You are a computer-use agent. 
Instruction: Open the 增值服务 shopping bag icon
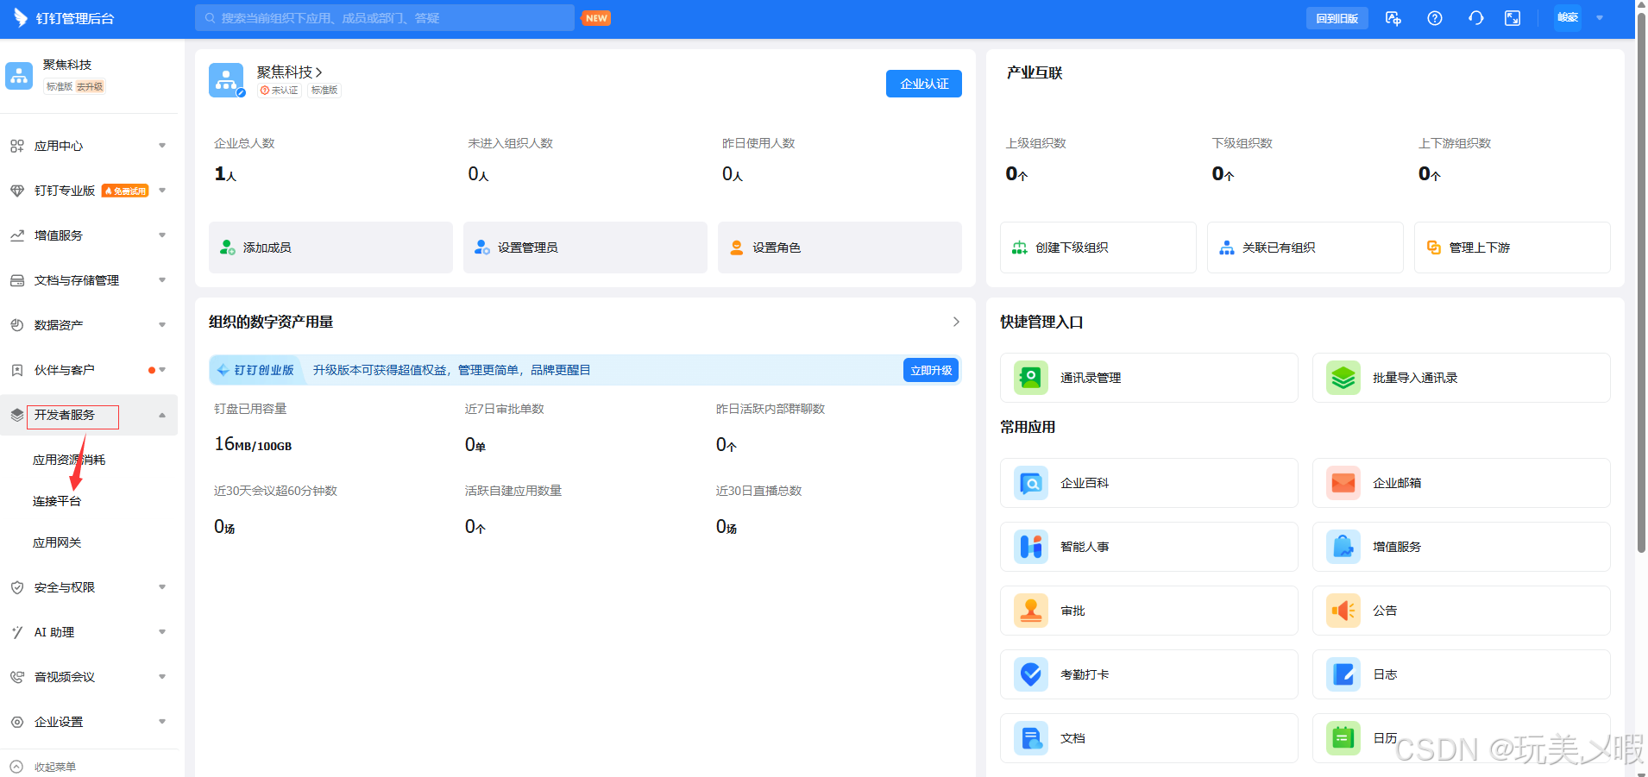(x=1343, y=547)
